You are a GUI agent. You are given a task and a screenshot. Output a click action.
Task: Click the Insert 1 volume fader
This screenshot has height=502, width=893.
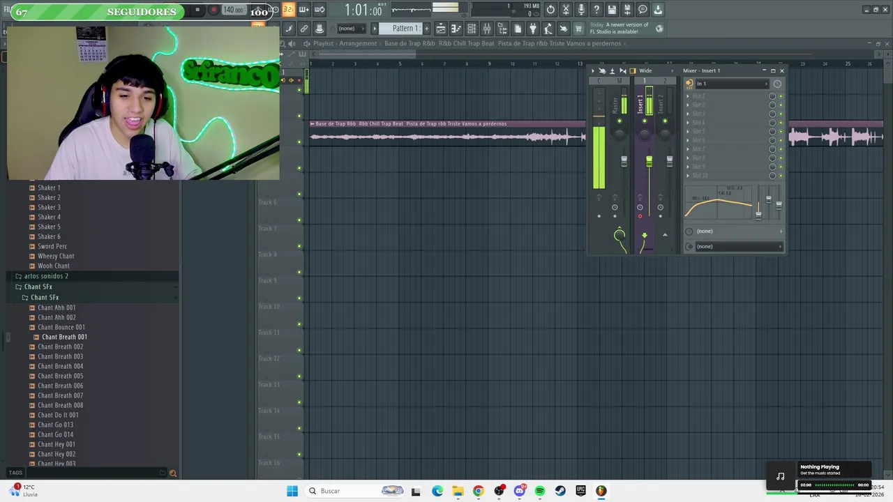[649, 161]
